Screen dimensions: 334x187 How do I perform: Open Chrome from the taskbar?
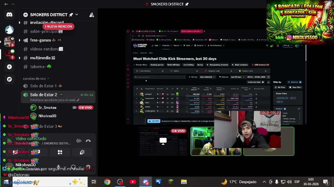[107, 182]
